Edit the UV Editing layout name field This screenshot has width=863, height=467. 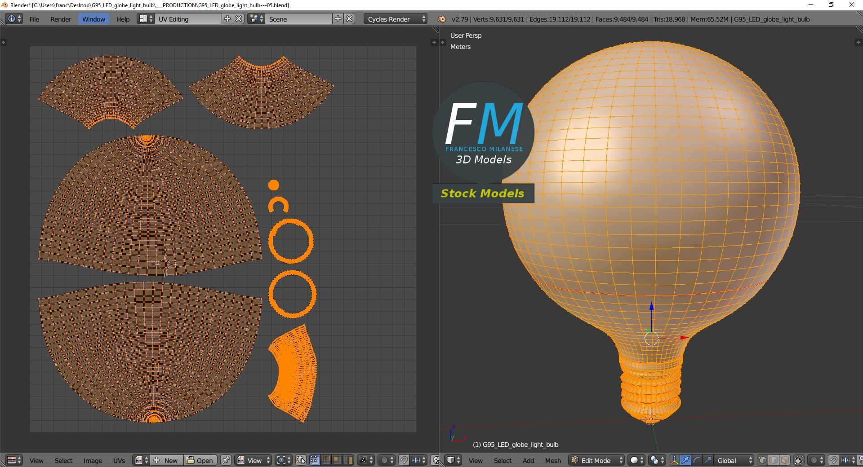188,19
